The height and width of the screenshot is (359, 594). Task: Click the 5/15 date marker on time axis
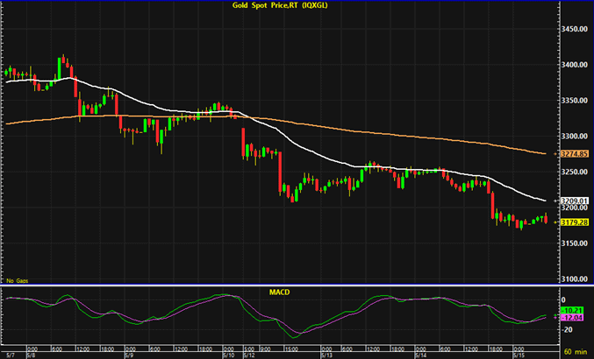click(x=518, y=355)
